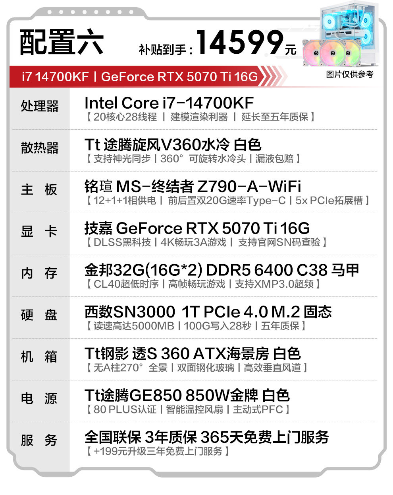Select the 硬盘 row label

(40, 315)
